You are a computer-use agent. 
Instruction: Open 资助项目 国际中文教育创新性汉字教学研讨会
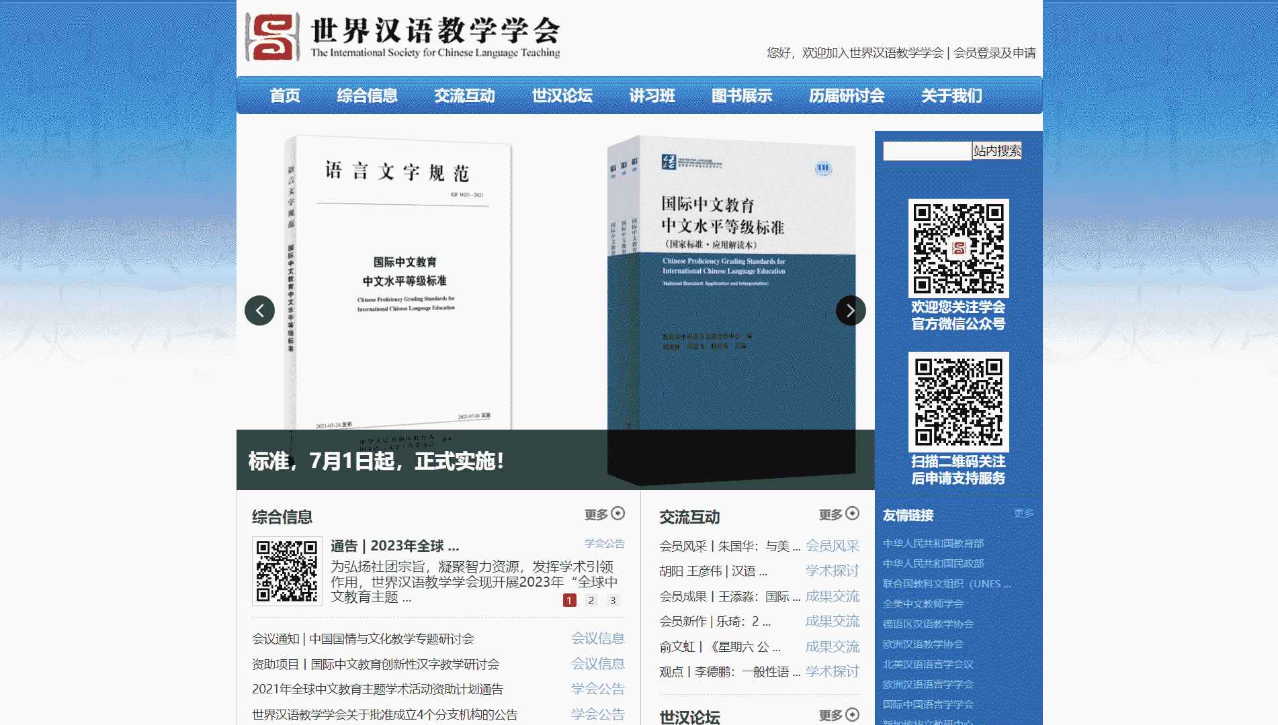click(x=376, y=664)
